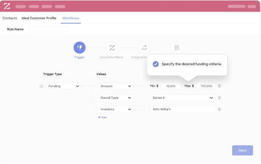Delete the Round Type row trash icon
Screen dimensions: 261x164
[x=219, y=97]
